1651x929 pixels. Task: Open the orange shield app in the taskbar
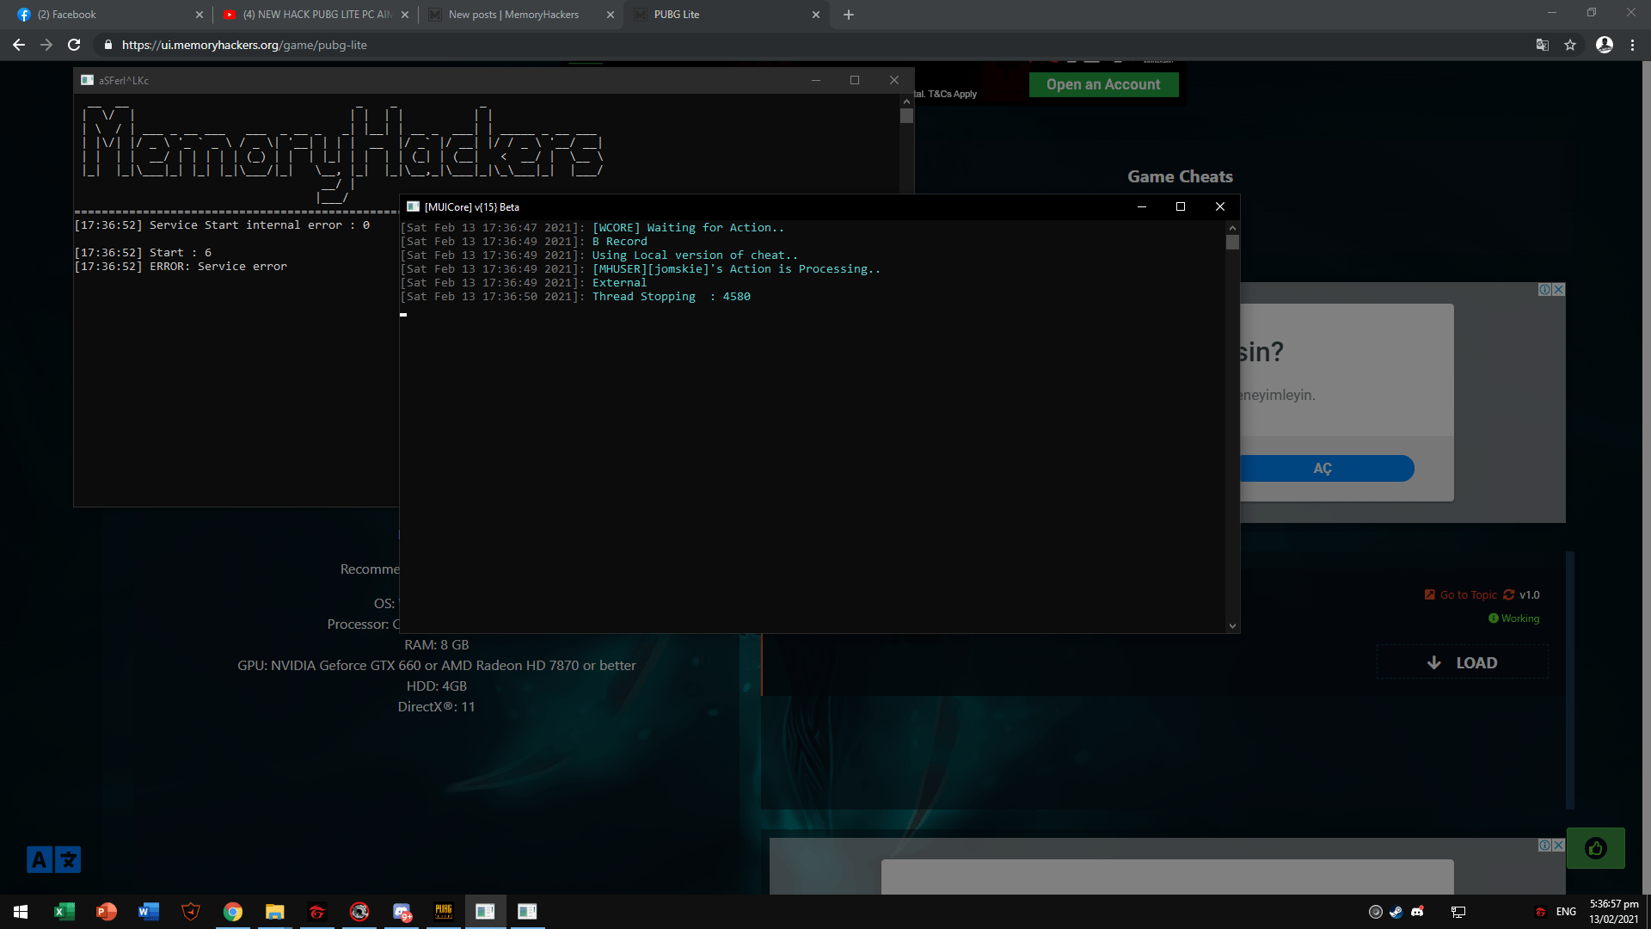[x=191, y=912]
